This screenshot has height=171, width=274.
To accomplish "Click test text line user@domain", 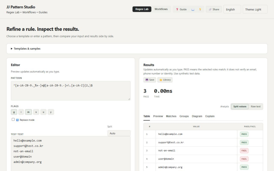I will click(x=22, y=157).
